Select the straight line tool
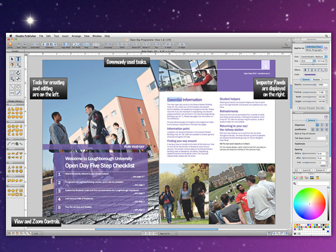This screenshot has height=252, width=336. click(x=12, y=87)
